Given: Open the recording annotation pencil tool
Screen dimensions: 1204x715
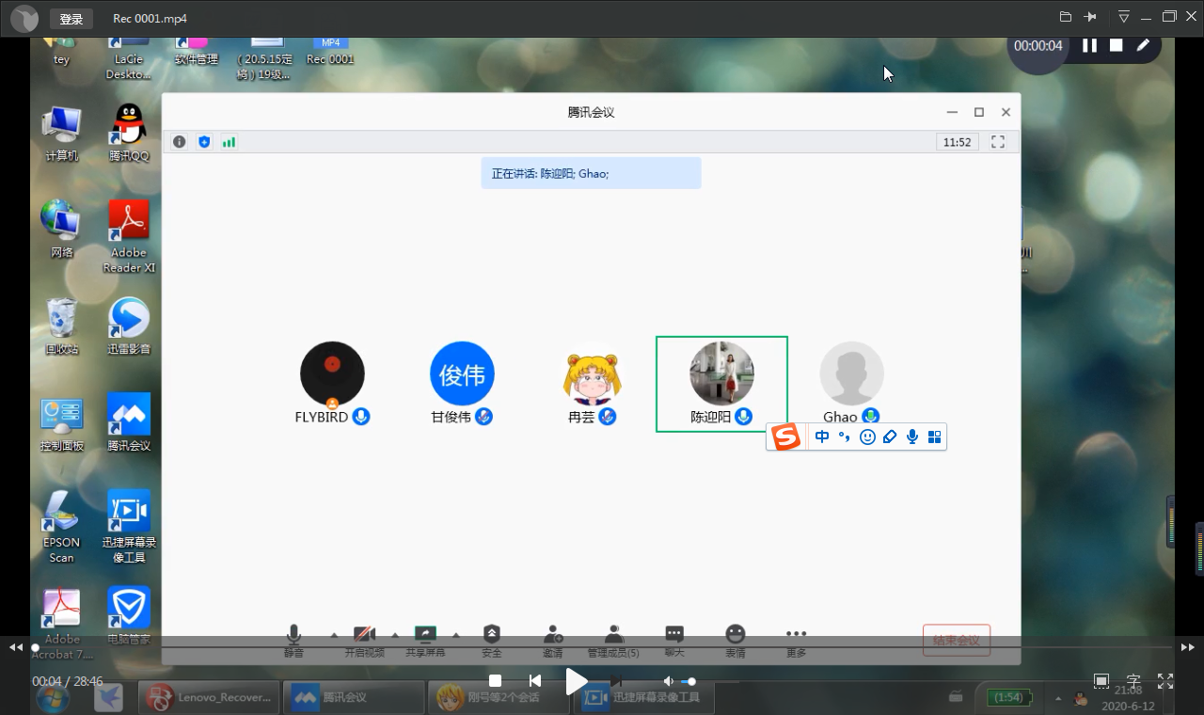Looking at the screenshot, I should 1143,45.
